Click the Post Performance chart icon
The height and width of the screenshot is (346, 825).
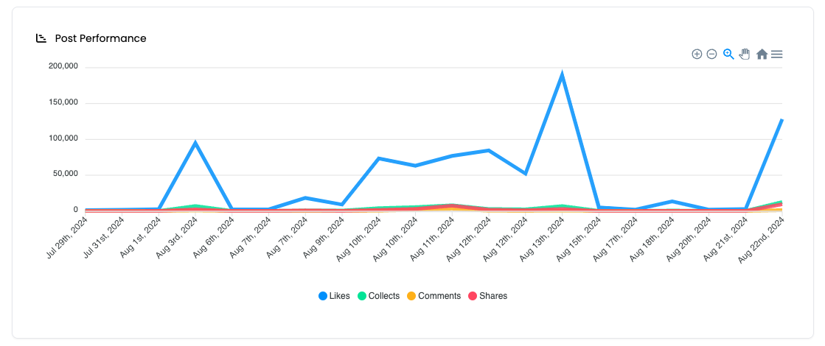click(x=41, y=38)
